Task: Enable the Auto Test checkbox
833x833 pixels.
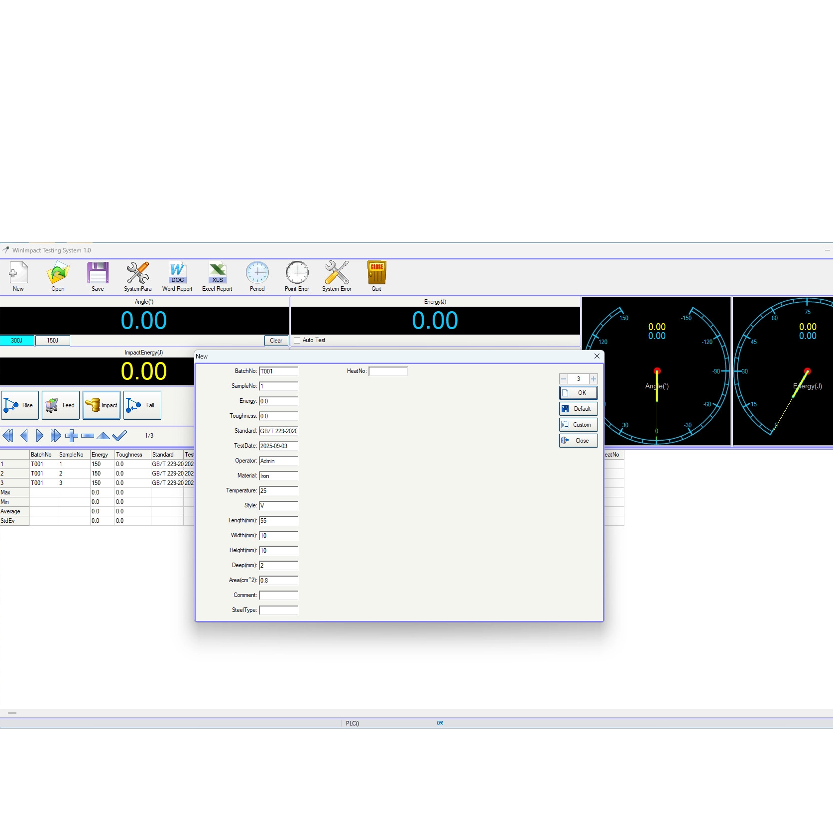Action: point(297,341)
